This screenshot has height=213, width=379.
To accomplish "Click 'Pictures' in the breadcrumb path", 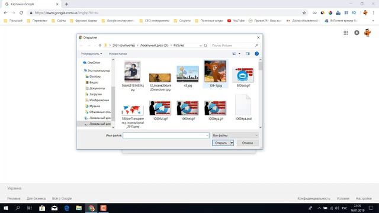I will [x=178, y=46].
